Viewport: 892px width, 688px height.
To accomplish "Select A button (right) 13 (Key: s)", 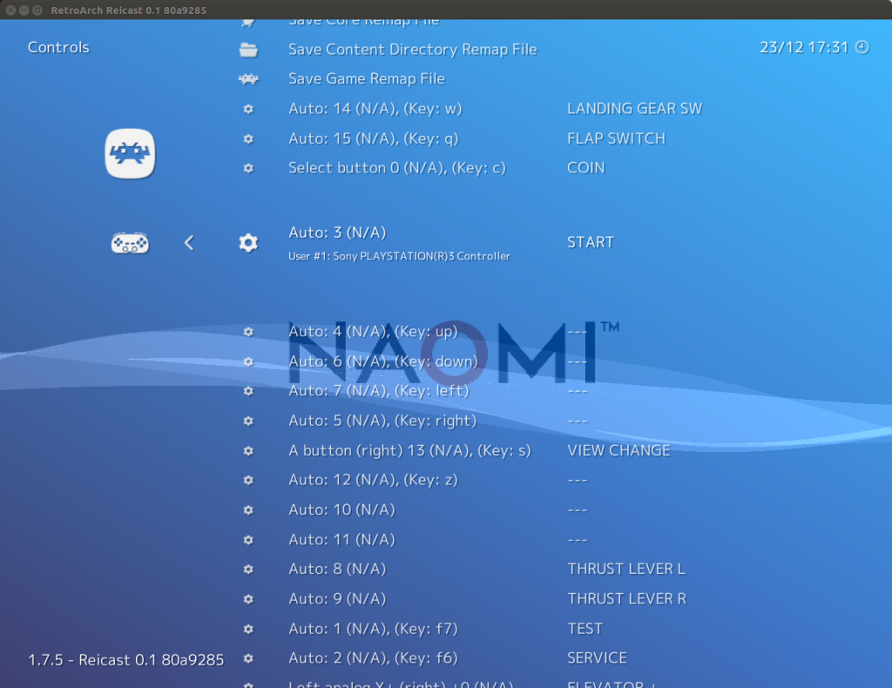I will 409,451.
